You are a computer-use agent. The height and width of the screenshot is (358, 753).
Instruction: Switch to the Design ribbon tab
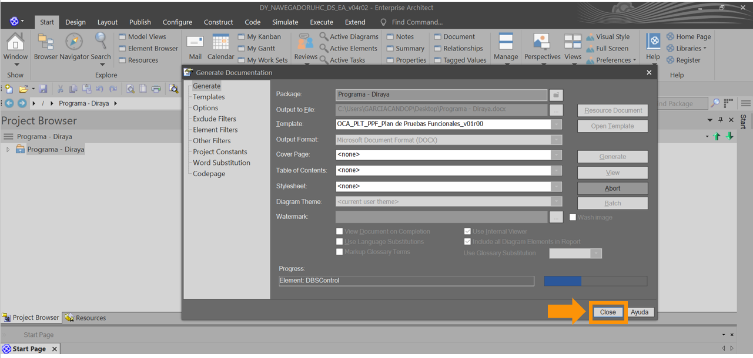tap(75, 22)
